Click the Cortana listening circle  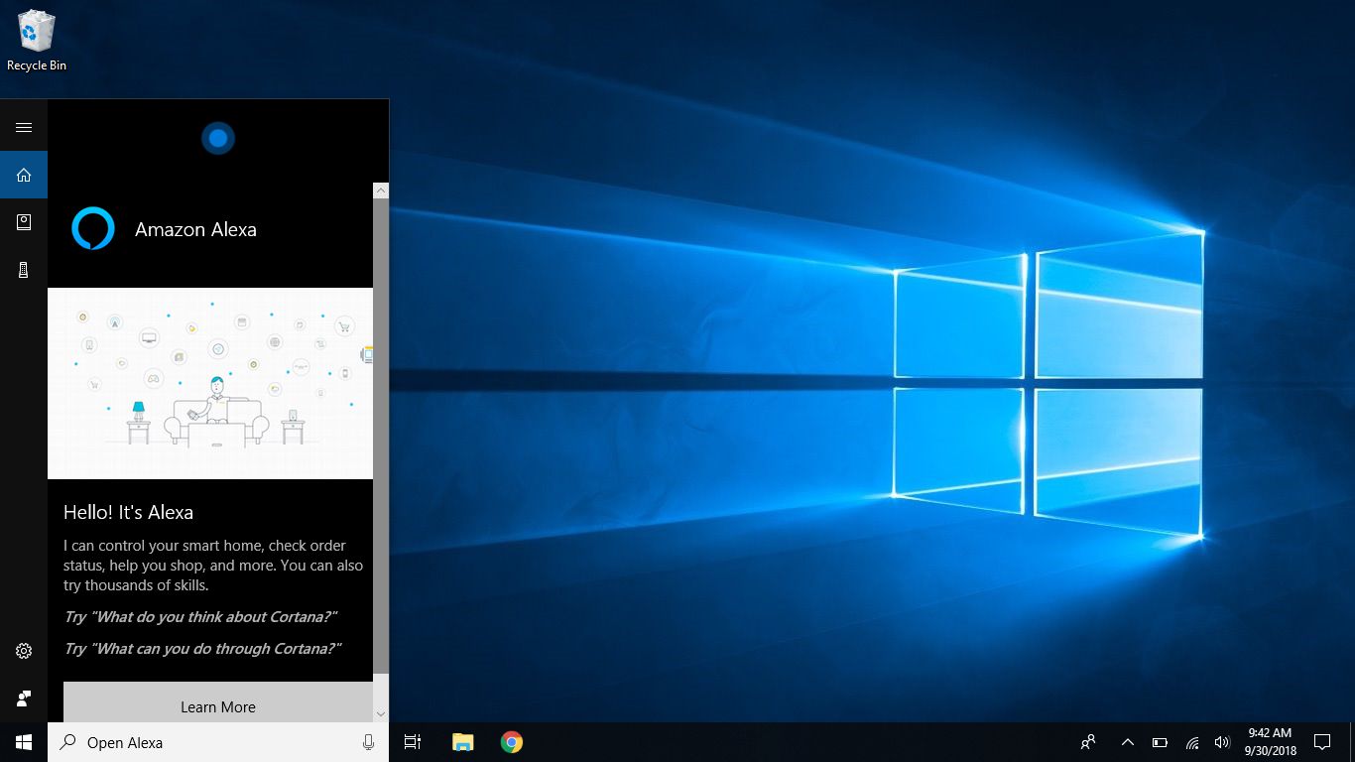click(218, 138)
